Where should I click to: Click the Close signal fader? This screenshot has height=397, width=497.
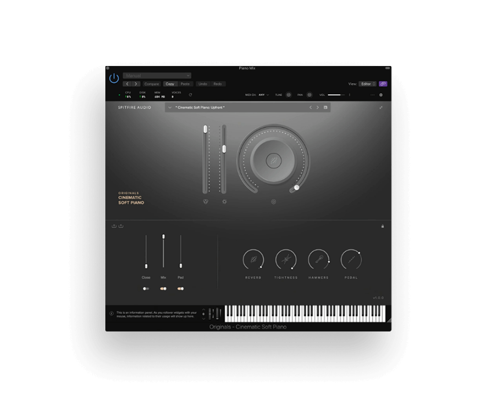146,266
